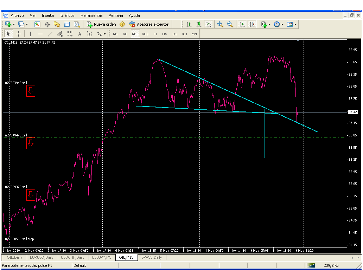
Task: Click the yellow diamond warning icon
Action: 122,24
